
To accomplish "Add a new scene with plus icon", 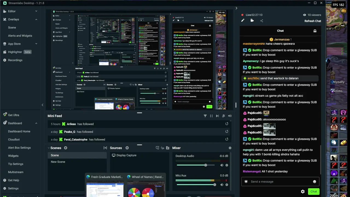I will pyautogui.click(x=66, y=148).
